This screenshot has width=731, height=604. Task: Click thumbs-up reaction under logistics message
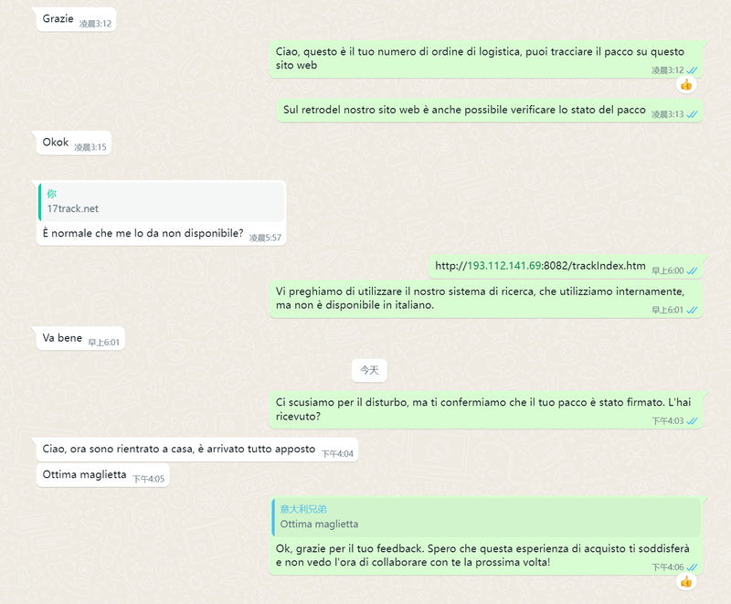coord(686,85)
